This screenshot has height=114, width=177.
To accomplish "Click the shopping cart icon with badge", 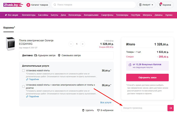I will [160, 5].
